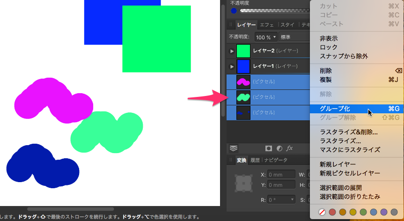Click the layer stack icon in Layers panel footer
Viewport: 404px width, 221px height.
pos(234,148)
